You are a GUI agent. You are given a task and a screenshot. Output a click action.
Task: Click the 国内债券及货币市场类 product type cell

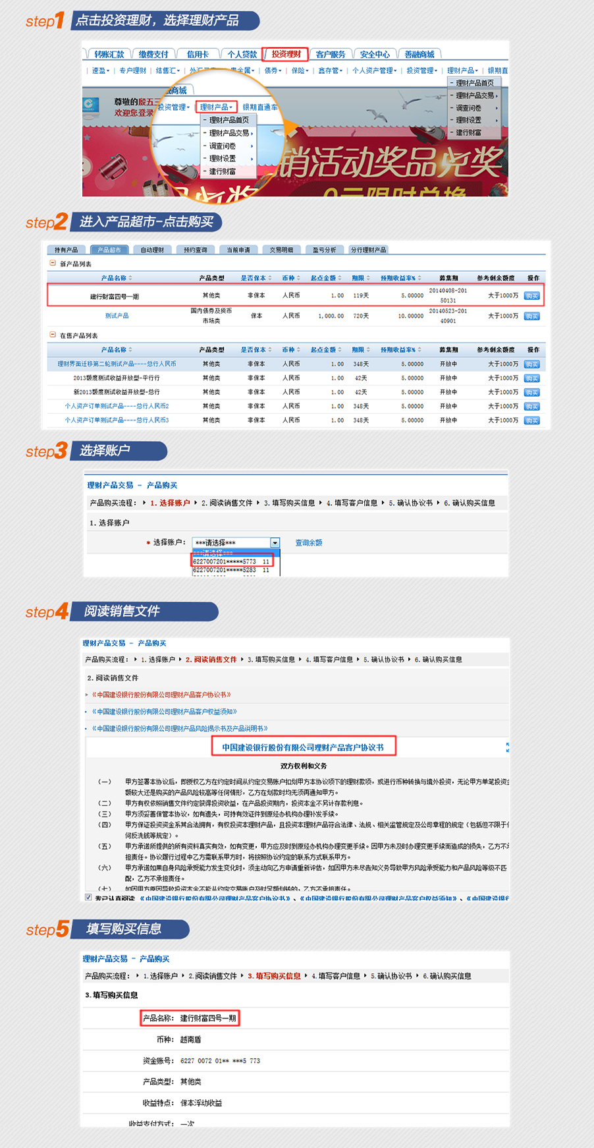click(x=211, y=316)
